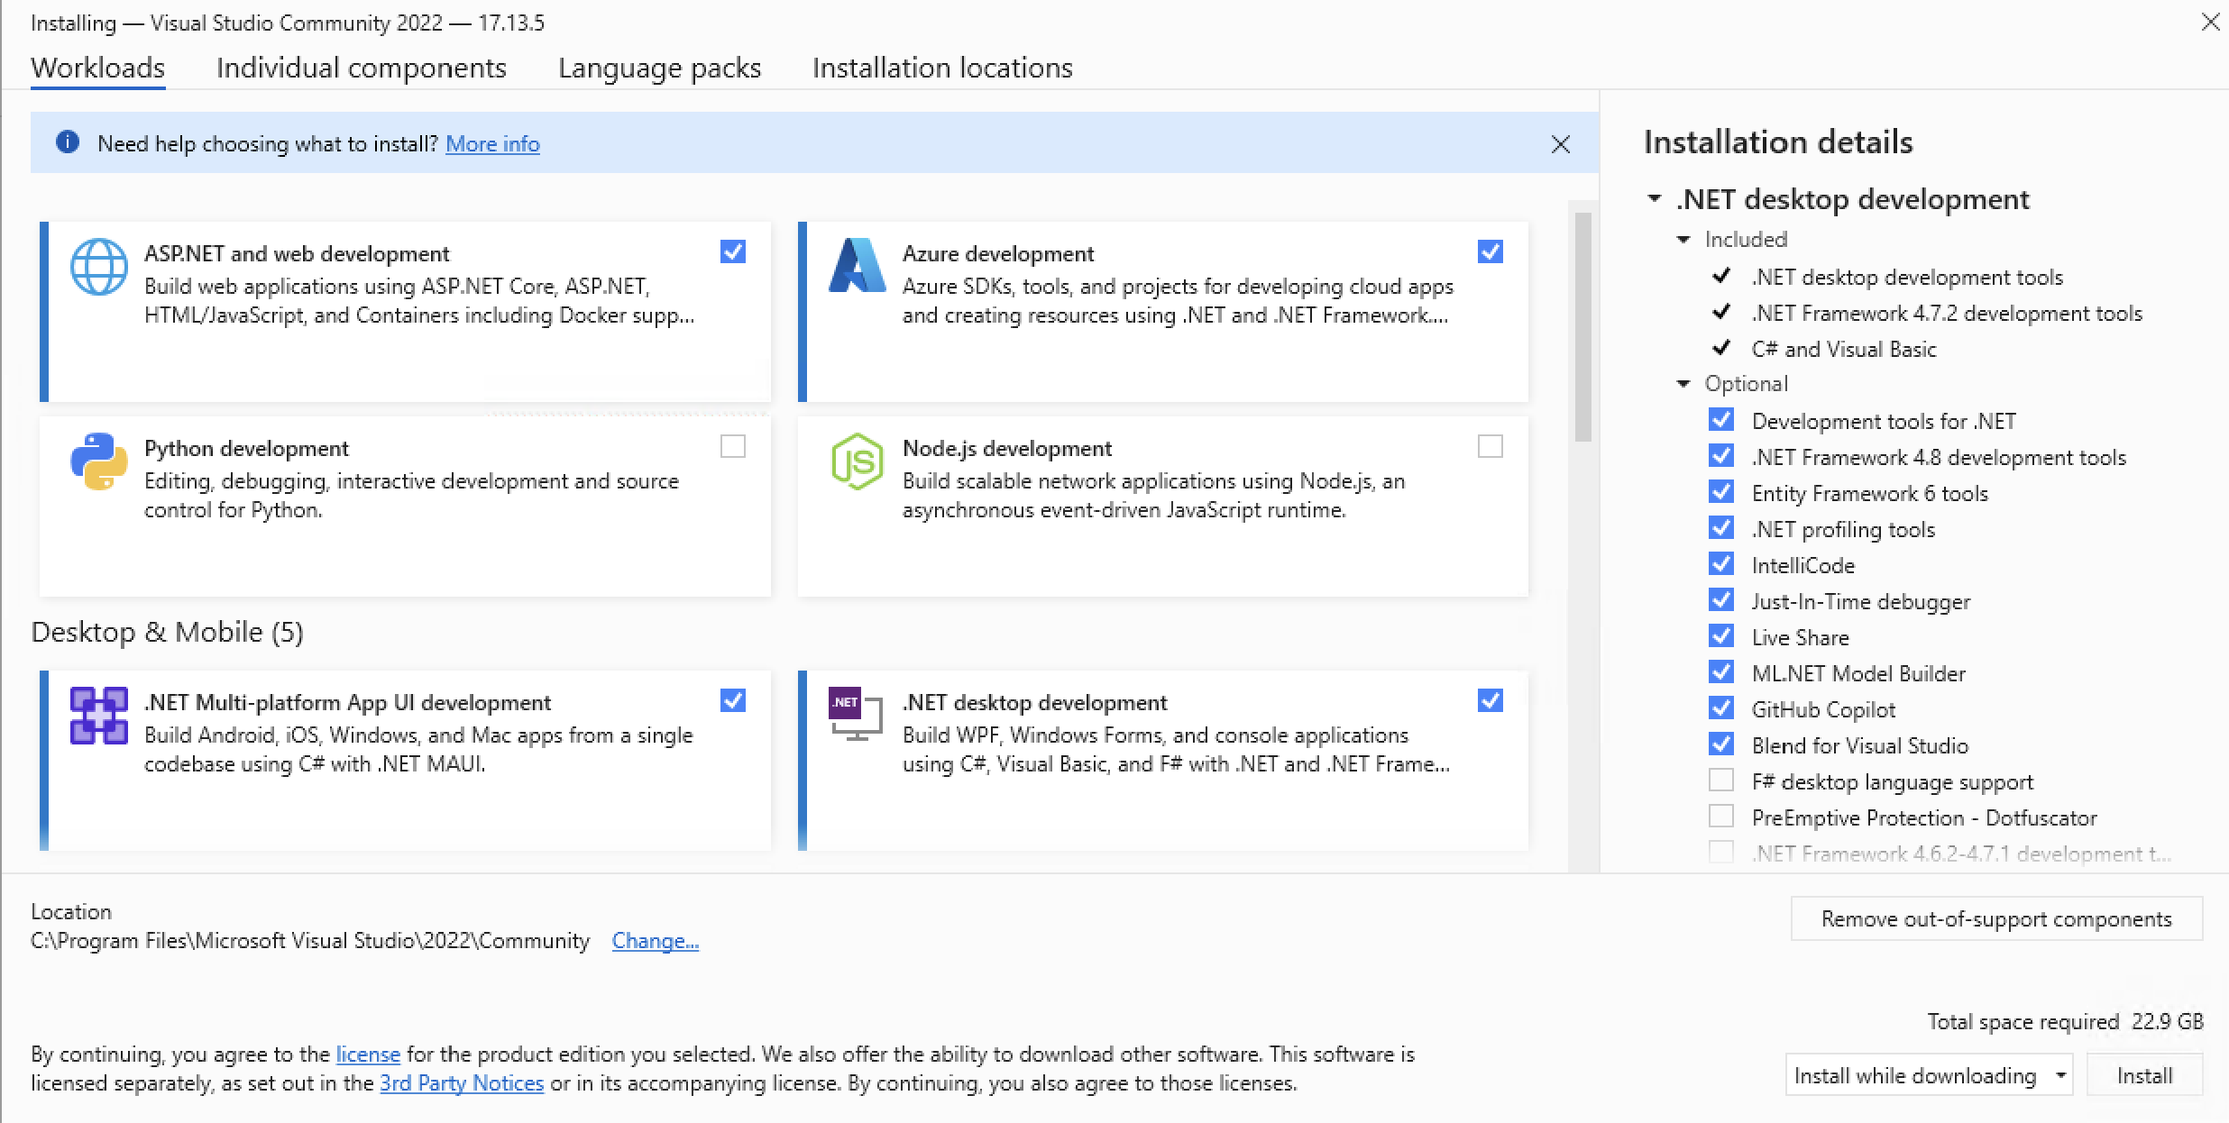Viewport: 2229px width, 1123px height.
Task: Uncheck Just-In-Time debugger
Action: (x=1721, y=600)
